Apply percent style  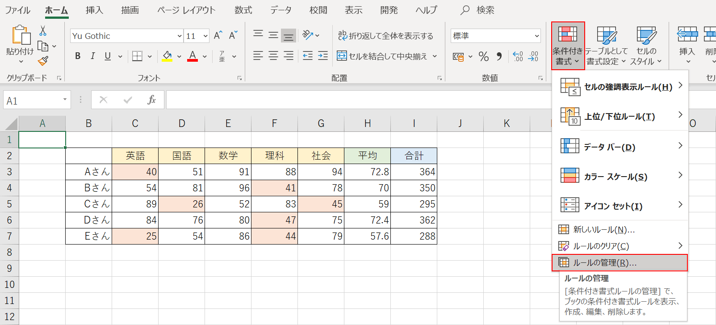(484, 56)
